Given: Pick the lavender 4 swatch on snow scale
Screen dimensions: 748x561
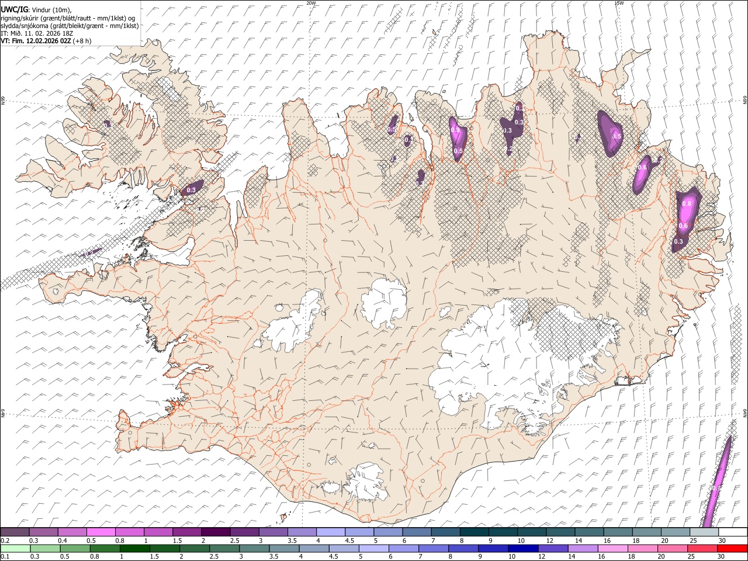Looking at the screenshot, I should click(x=330, y=532).
